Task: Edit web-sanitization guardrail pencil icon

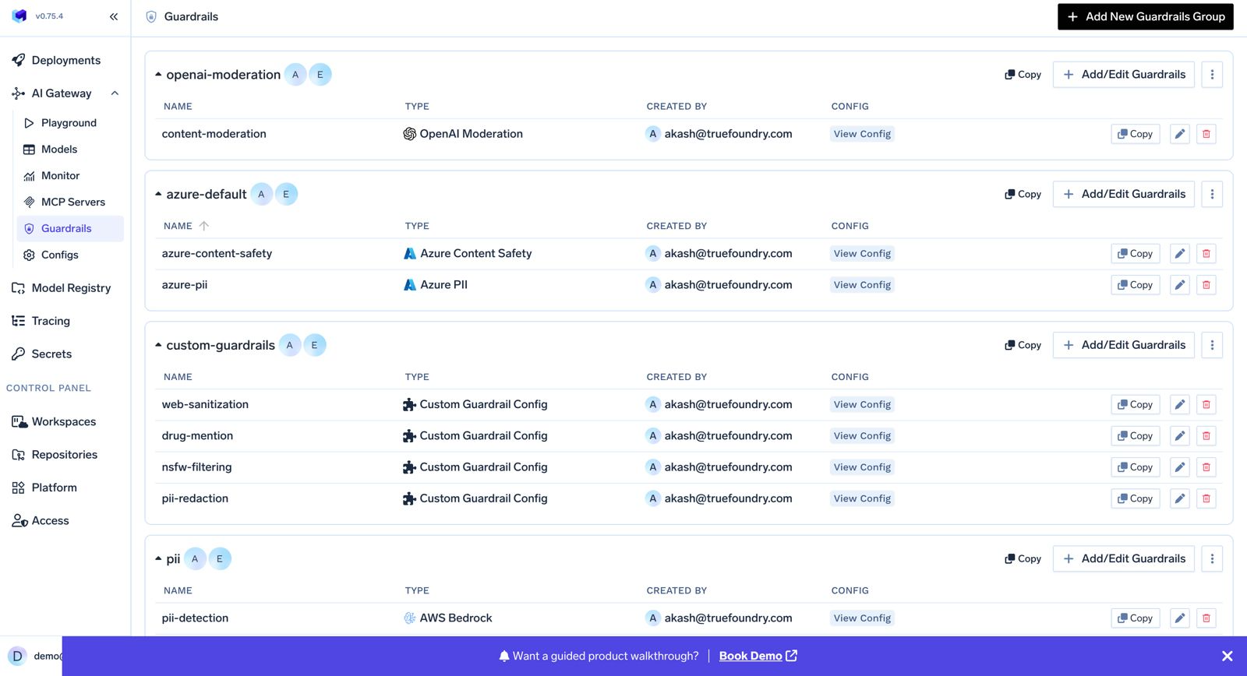Action: pyautogui.click(x=1180, y=405)
